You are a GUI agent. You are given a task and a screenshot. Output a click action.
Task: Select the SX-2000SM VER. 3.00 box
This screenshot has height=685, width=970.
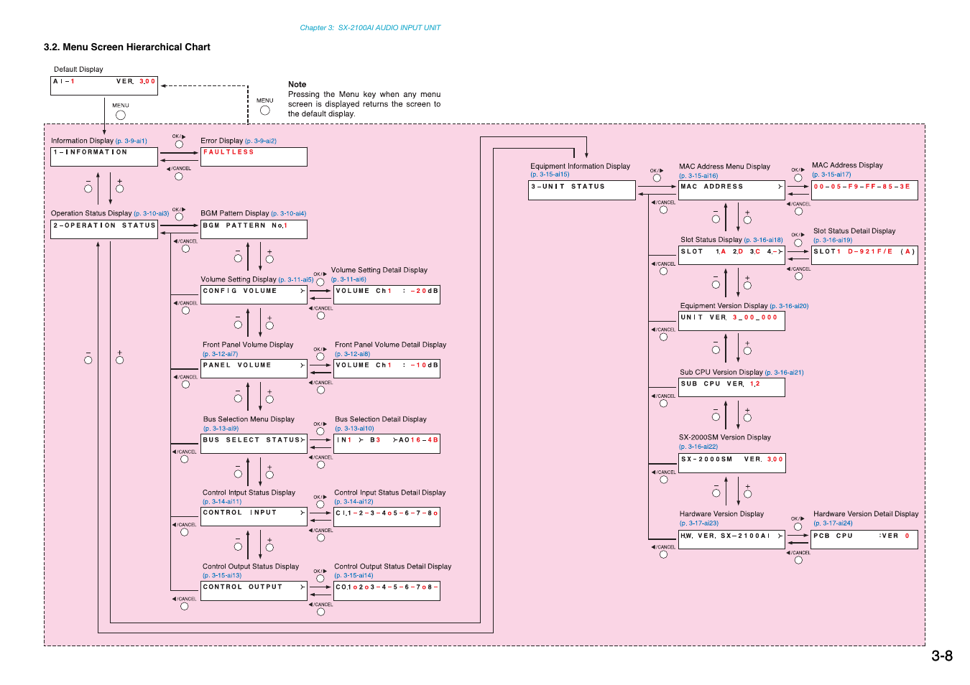click(x=731, y=463)
